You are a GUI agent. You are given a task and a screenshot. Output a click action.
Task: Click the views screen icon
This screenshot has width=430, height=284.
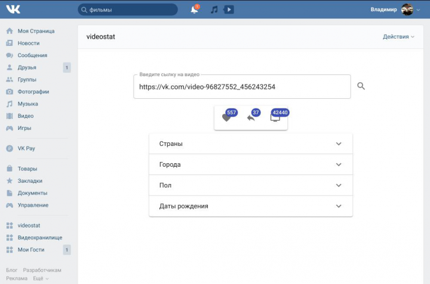click(275, 118)
